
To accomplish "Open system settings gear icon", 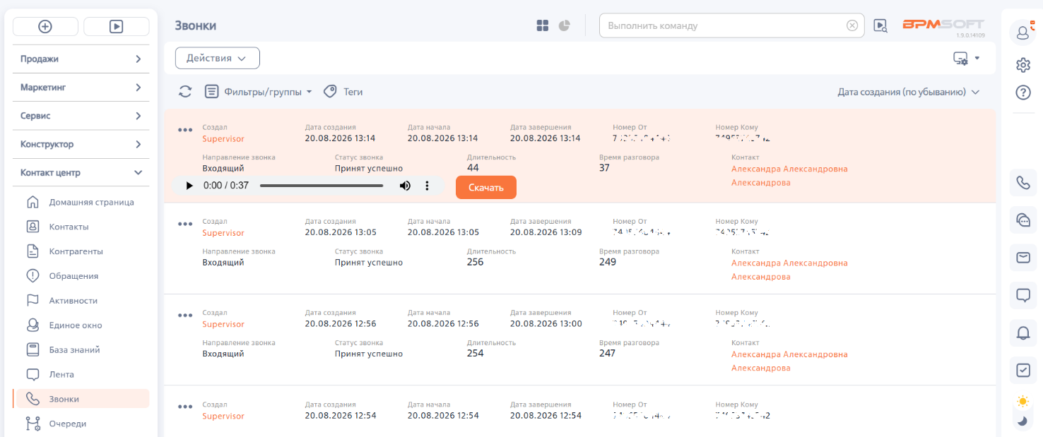I will click(x=1023, y=65).
